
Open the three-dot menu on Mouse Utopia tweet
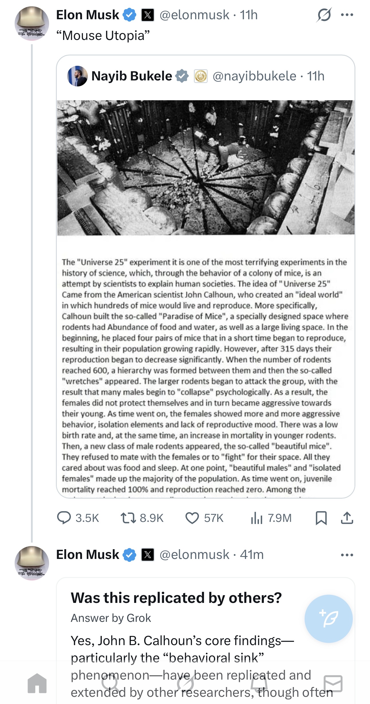(x=347, y=15)
